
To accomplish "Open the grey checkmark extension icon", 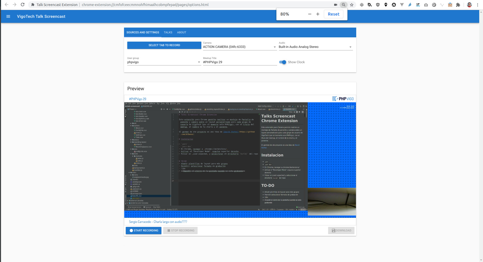I will [434, 5].
